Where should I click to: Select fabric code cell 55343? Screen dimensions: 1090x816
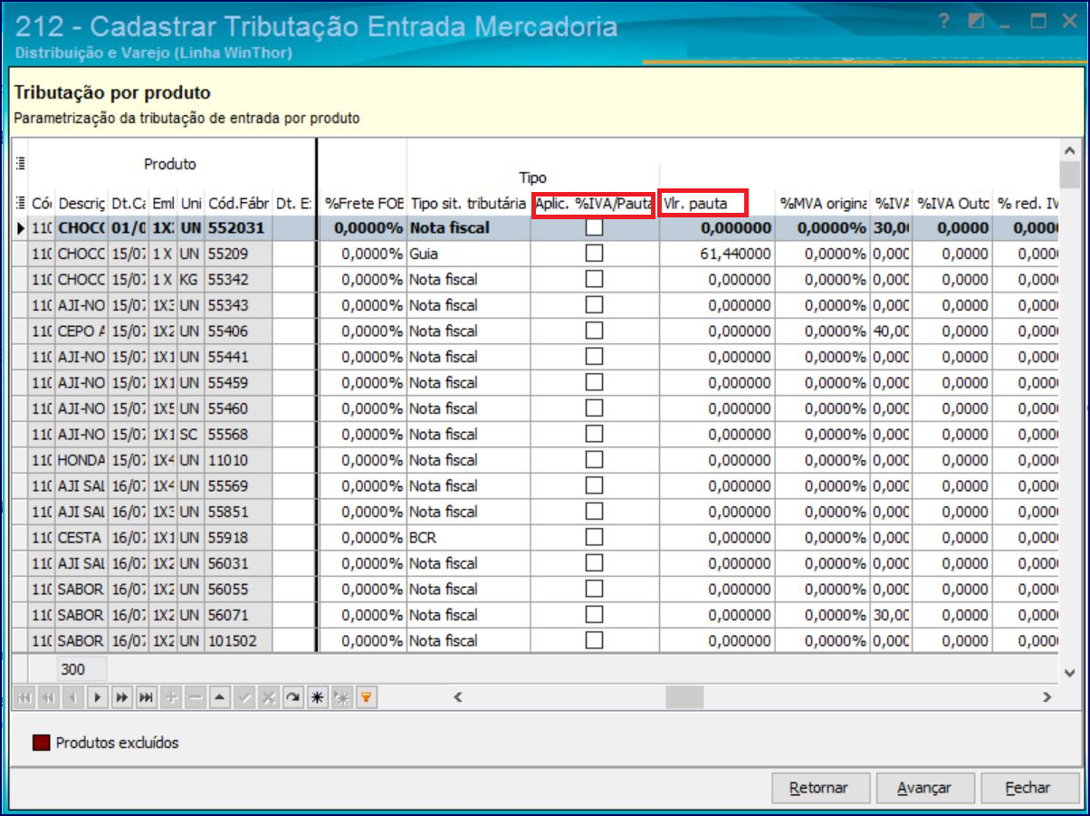click(x=238, y=305)
